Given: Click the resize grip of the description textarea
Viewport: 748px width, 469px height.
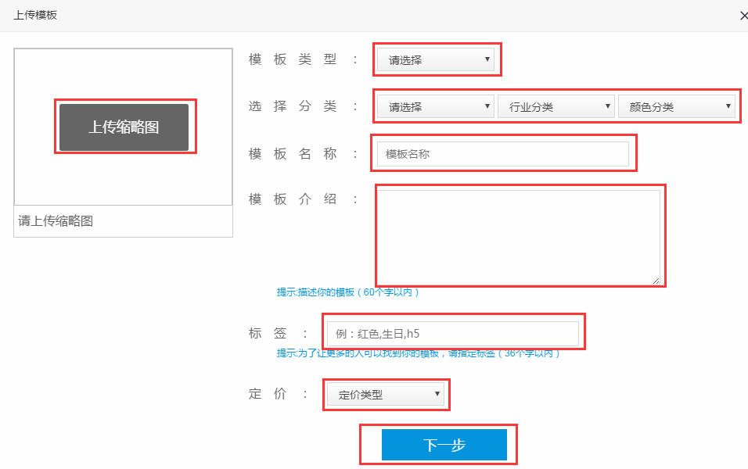Looking at the screenshot, I should [656, 280].
